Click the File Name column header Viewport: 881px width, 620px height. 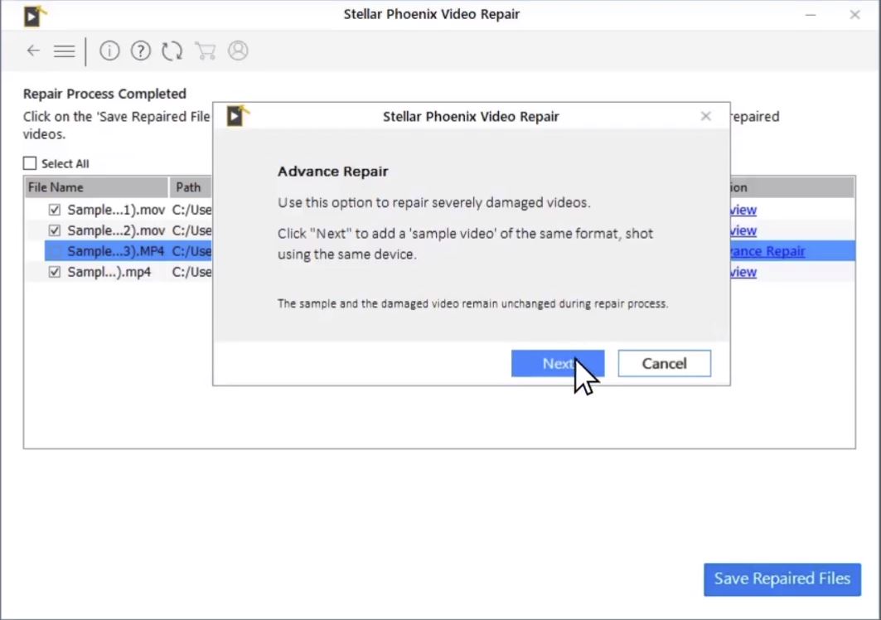click(56, 187)
